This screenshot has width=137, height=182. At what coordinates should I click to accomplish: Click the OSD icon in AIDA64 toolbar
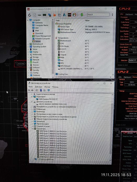70,15
